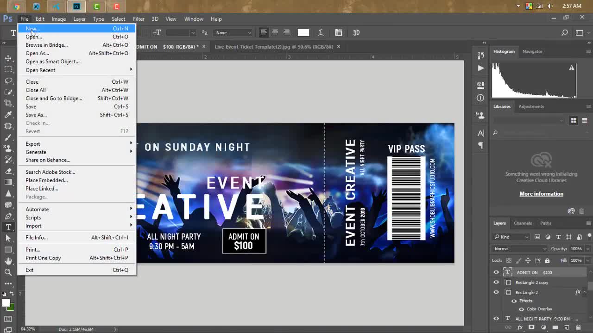This screenshot has width=593, height=333.
Task: Toggle the Lock all layer button
Action: click(x=547, y=260)
